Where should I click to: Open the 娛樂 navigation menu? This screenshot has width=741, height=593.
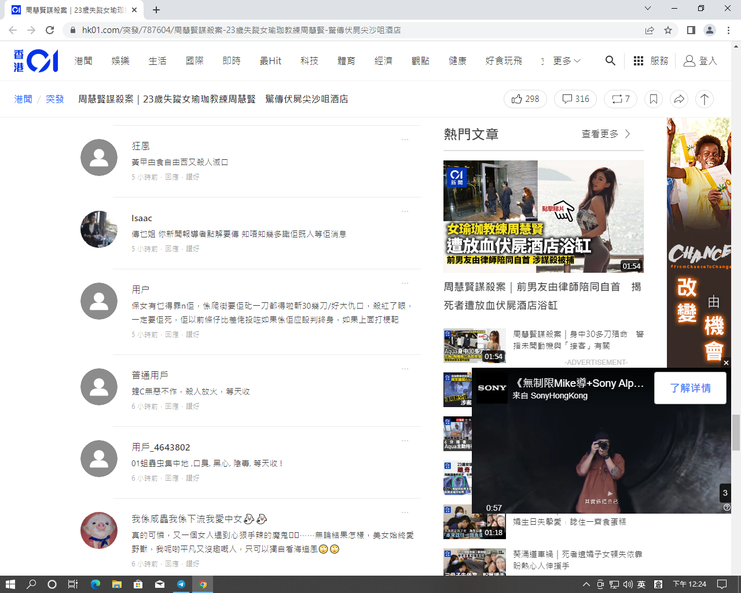(x=120, y=61)
